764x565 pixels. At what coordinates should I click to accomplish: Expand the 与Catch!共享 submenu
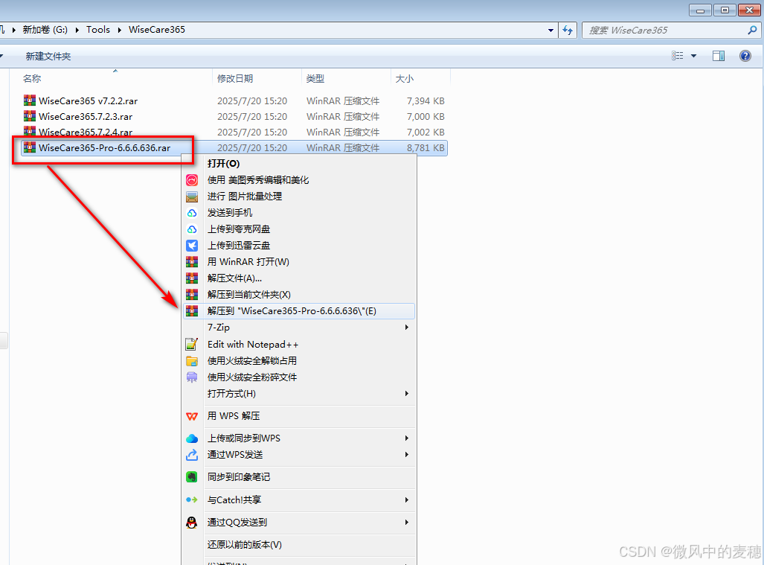coord(407,499)
